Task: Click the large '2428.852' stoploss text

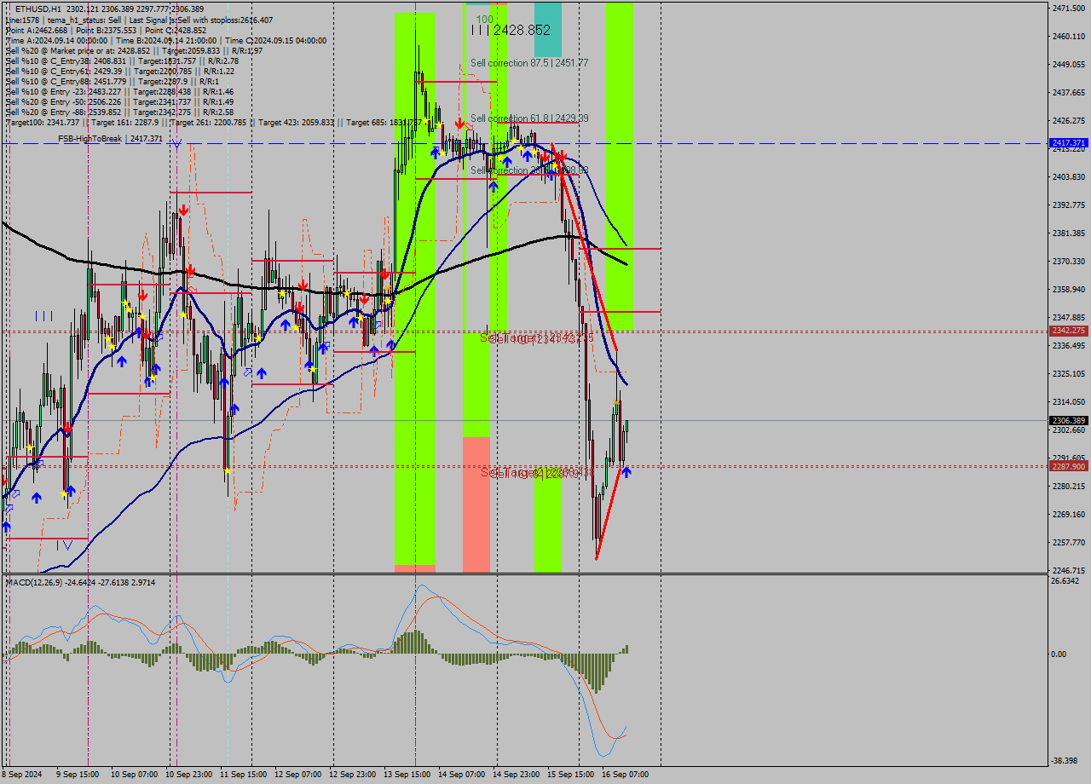Action: point(520,30)
